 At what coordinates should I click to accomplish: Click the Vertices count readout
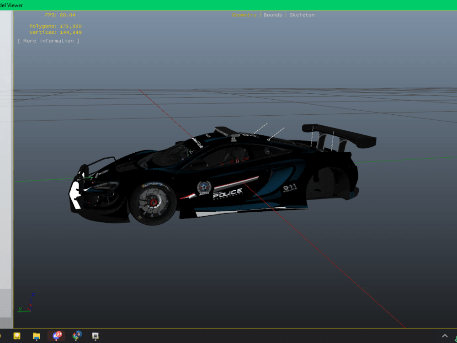click(x=54, y=32)
